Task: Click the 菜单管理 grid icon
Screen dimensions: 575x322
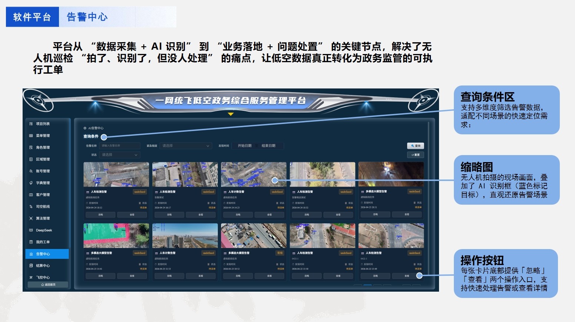Action: pyautogui.click(x=31, y=136)
